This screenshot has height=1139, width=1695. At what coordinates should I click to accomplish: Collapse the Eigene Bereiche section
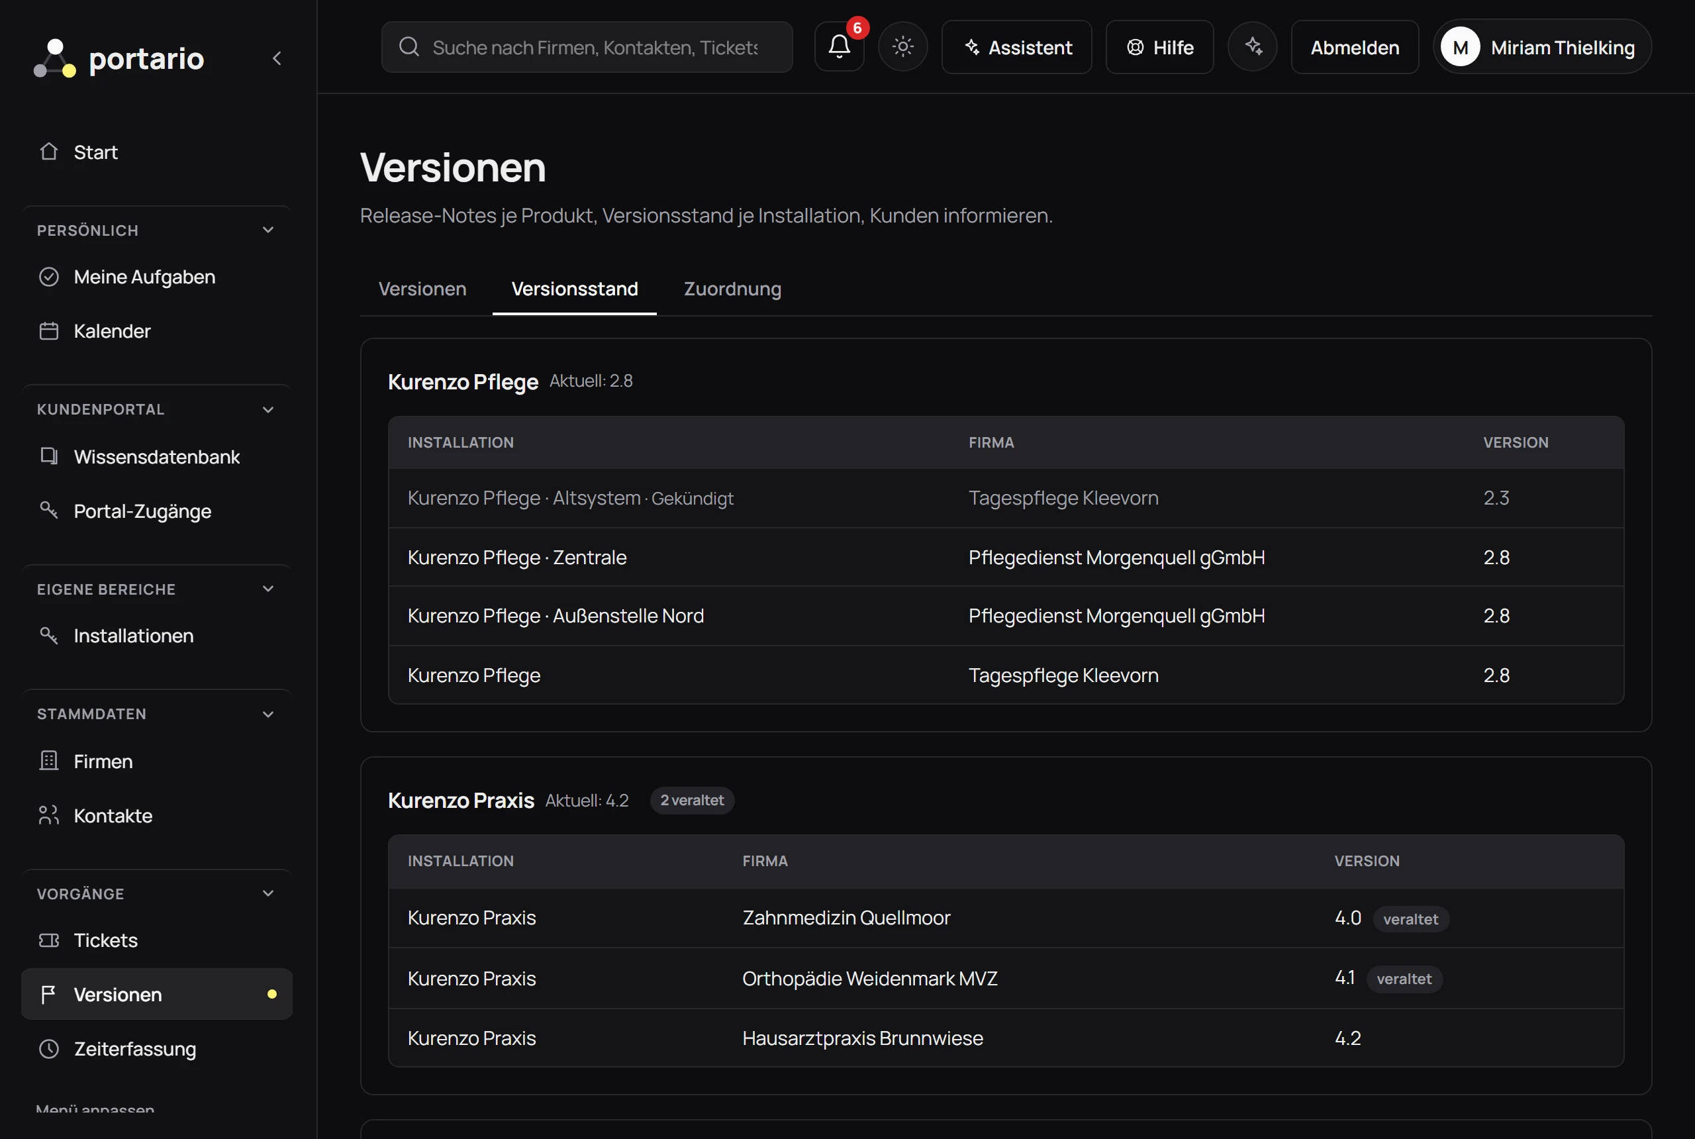pyautogui.click(x=268, y=589)
